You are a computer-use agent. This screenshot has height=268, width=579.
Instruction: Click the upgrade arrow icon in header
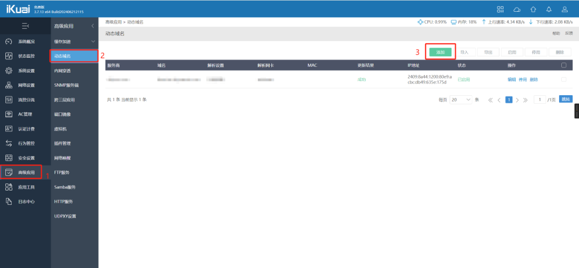click(x=533, y=9)
